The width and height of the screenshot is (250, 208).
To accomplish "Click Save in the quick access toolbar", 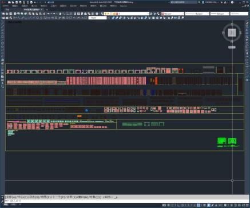I will click(x=17, y=2).
